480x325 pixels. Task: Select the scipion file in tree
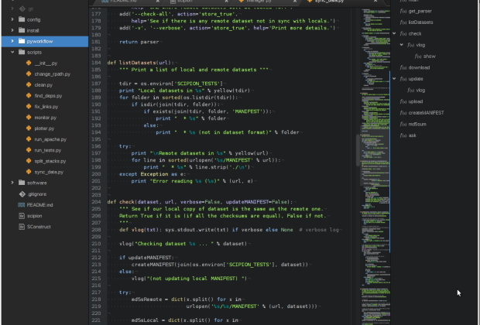pyautogui.click(x=34, y=216)
